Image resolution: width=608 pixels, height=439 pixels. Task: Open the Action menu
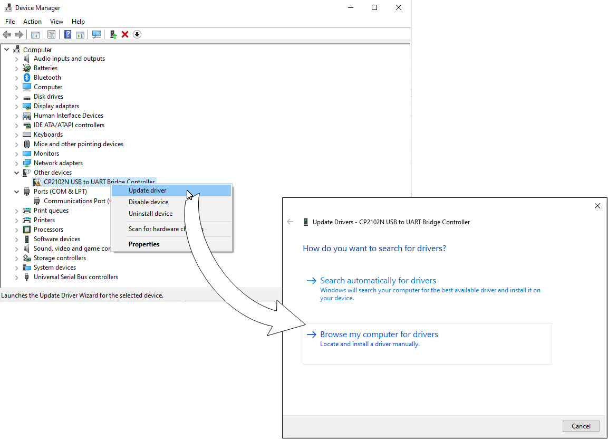(x=32, y=22)
